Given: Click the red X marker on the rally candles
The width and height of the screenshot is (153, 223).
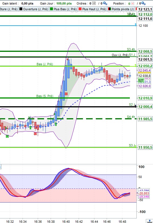Looking at the screenshot, I should 66,94.
